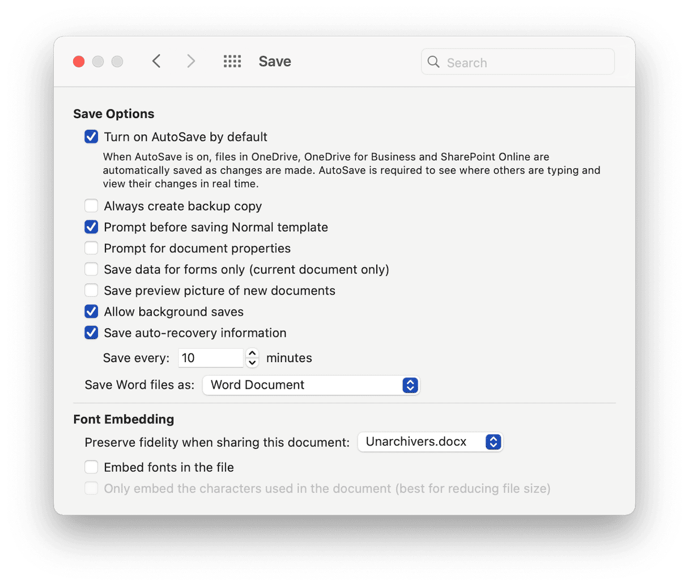Increase Save every minutes with up arrow

[x=253, y=353]
